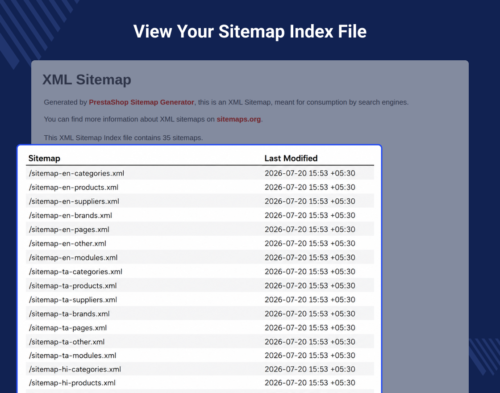Open /sitemap-en-categories.xml
The width and height of the screenshot is (500, 393).
76,173
